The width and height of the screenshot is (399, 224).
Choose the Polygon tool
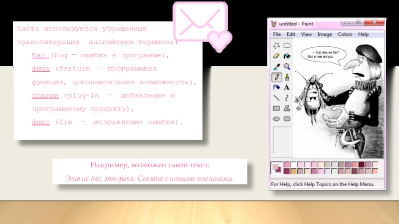click(287, 109)
